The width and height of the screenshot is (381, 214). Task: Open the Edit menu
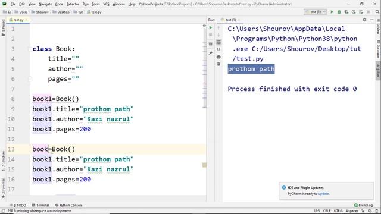click(22, 4)
